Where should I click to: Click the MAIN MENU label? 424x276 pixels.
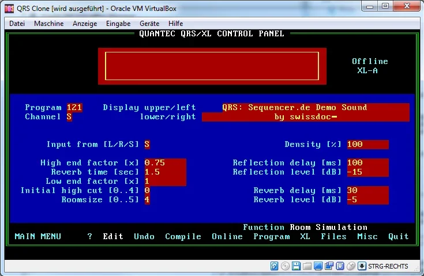(x=38, y=236)
